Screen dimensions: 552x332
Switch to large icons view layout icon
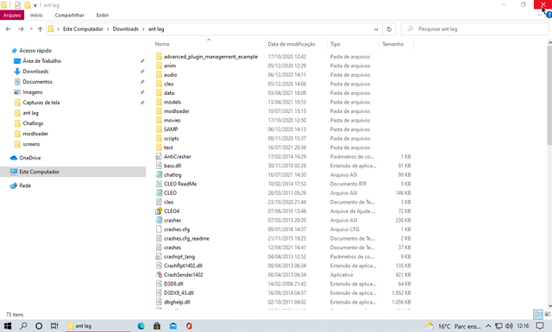548,314
